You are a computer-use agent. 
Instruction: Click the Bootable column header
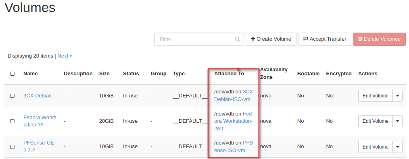point(308,74)
